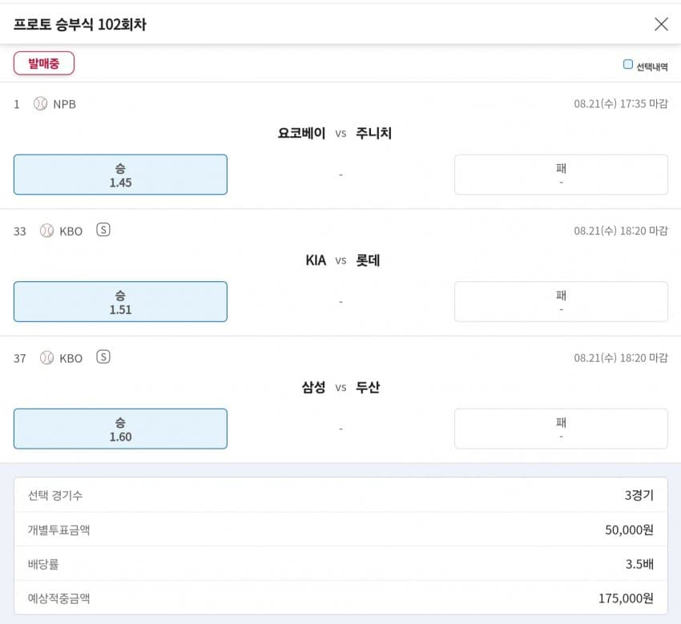Viewport: 681px width, 624px height.
Task: Select 패 for 삼성 vs 두산
Action: coord(561,429)
